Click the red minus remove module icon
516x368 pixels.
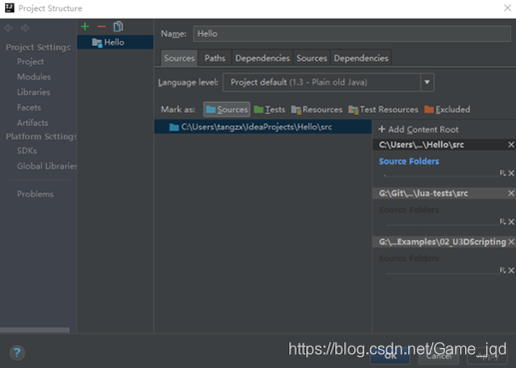click(x=102, y=27)
